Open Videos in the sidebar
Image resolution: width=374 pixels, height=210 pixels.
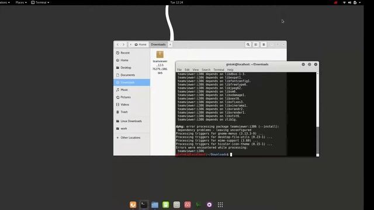point(131,104)
